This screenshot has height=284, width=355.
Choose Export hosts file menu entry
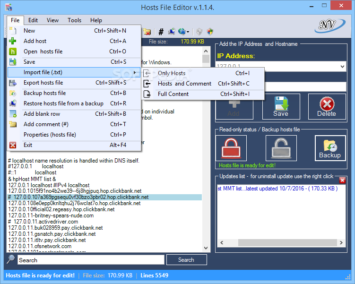click(x=74, y=83)
